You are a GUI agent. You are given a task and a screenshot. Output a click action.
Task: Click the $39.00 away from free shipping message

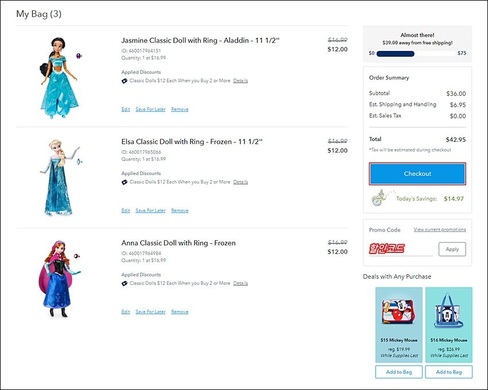coord(417,42)
